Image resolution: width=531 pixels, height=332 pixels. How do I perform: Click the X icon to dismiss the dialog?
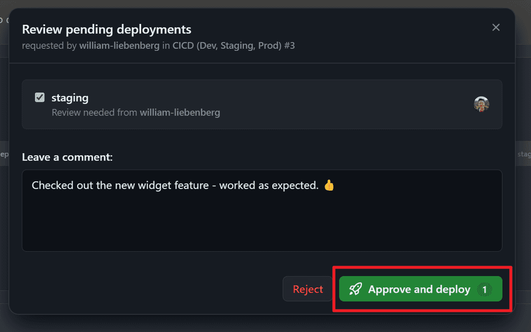(496, 27)
